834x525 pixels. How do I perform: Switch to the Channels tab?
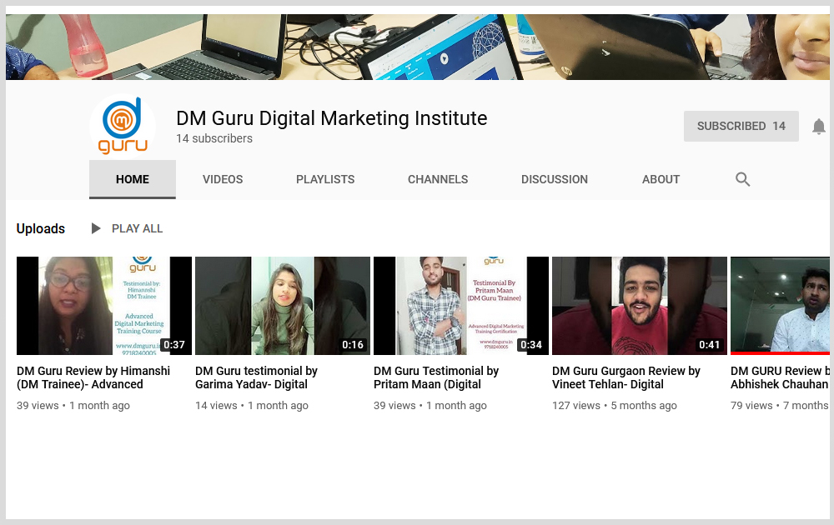(438, 180)
